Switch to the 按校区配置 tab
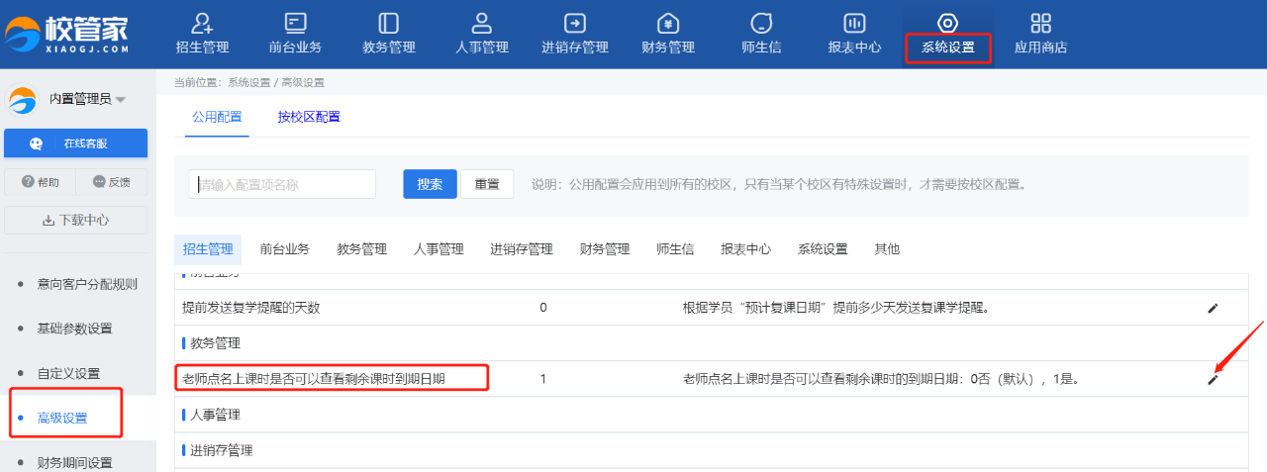 pyautogui.click(x=309, y=117)
